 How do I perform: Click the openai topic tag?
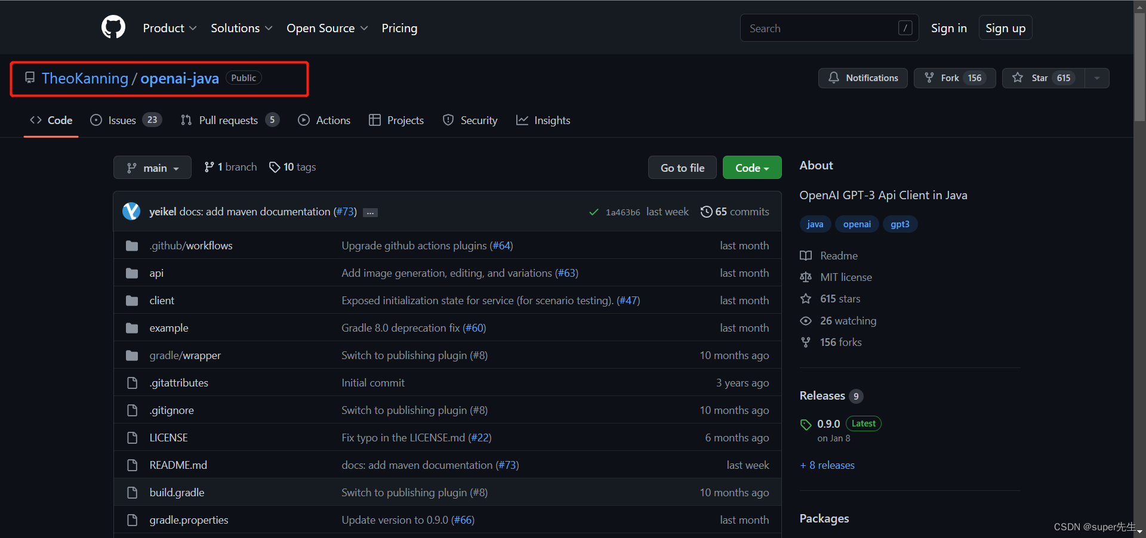point(857,224)
